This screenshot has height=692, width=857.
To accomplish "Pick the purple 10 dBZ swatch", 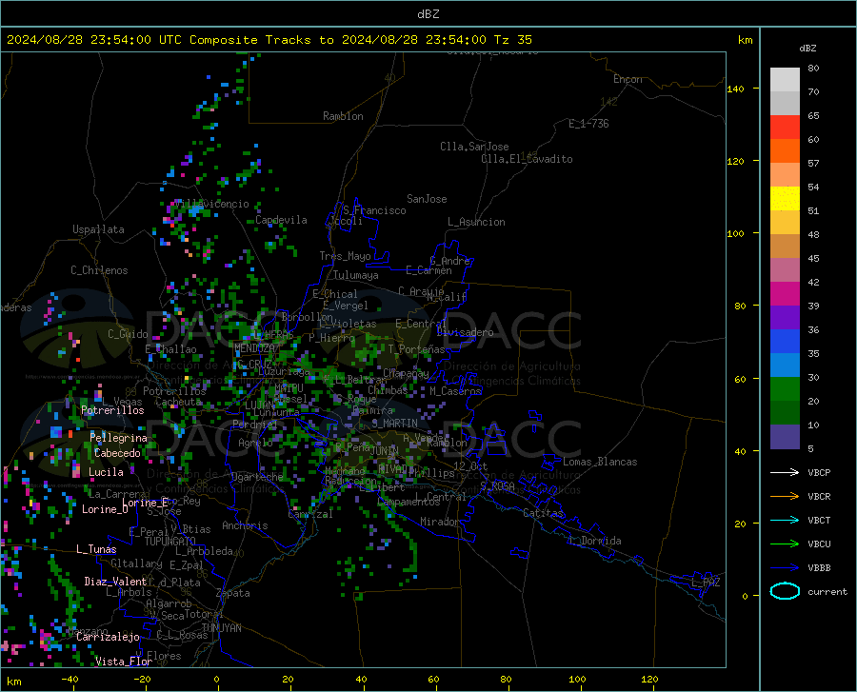I will [x=785, y=437].
